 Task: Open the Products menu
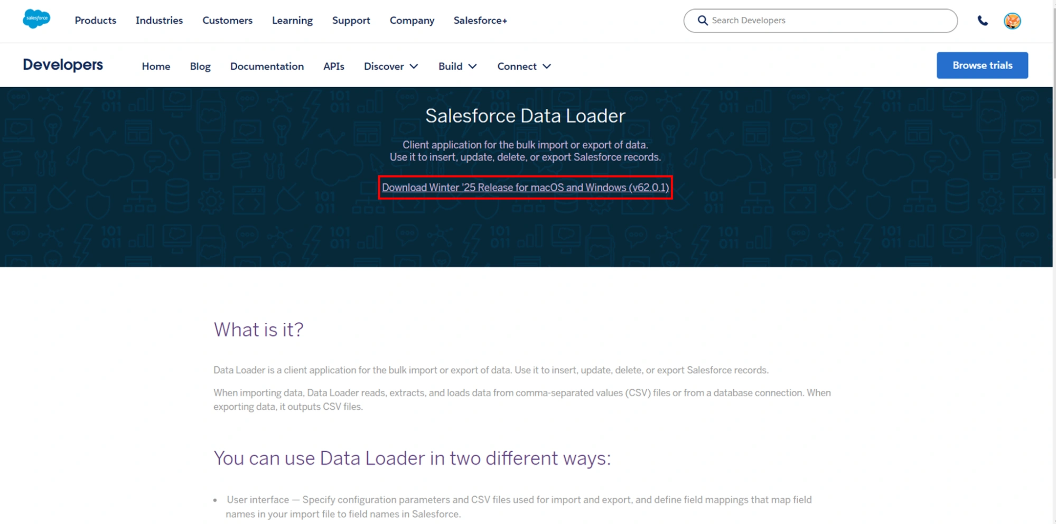coord(95,20)
